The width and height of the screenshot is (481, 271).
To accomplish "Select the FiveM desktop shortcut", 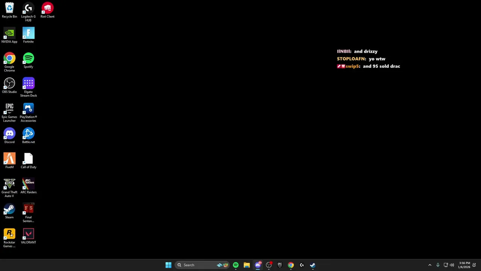I will coord(9,161).
